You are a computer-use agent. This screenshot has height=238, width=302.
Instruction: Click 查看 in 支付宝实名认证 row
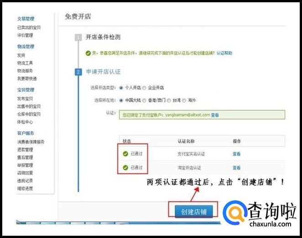(236, 154)
